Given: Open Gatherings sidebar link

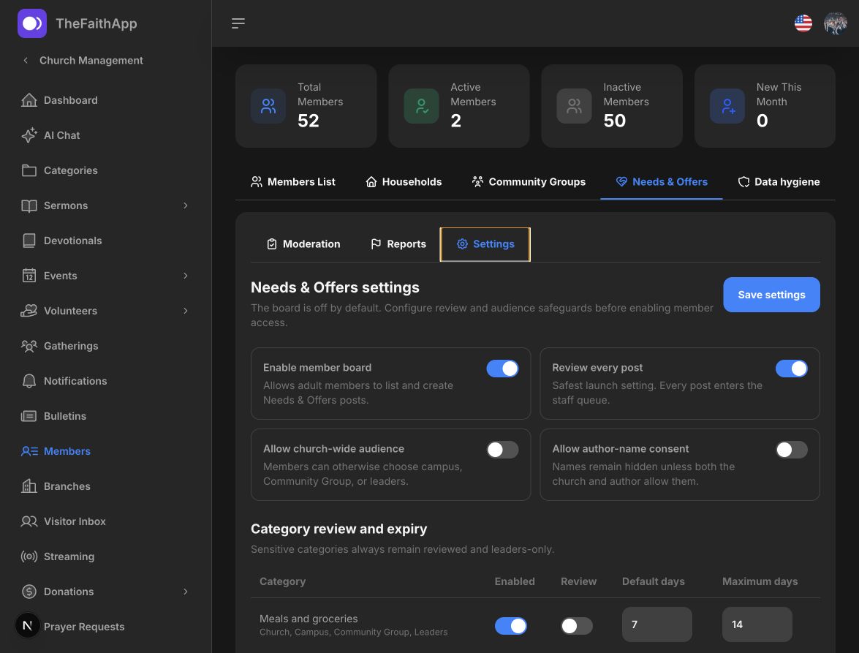Looking at the screenshot, I should tap(71, 346).
